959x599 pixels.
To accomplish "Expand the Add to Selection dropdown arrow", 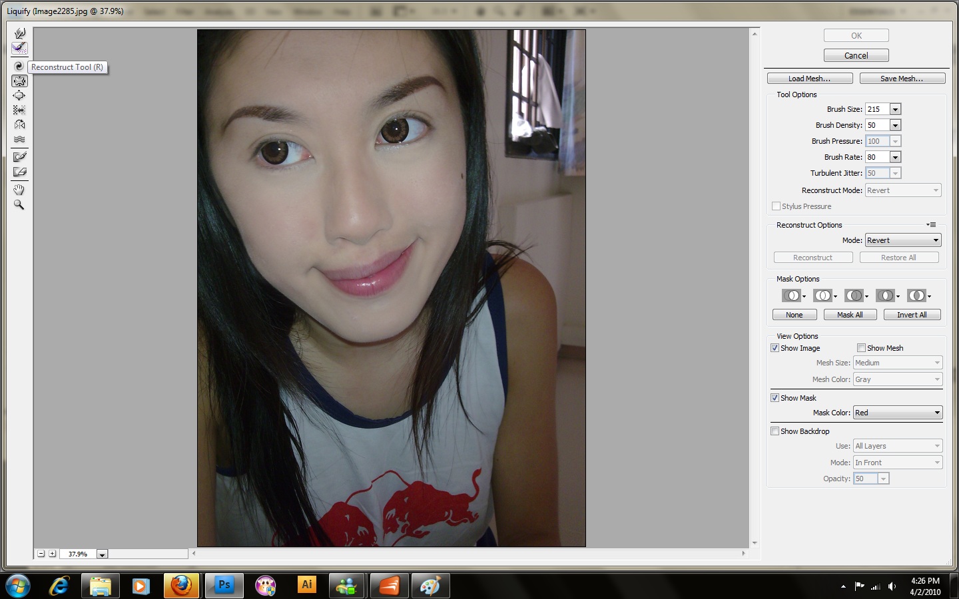I will pyautogui.click(x=835, y=296).
